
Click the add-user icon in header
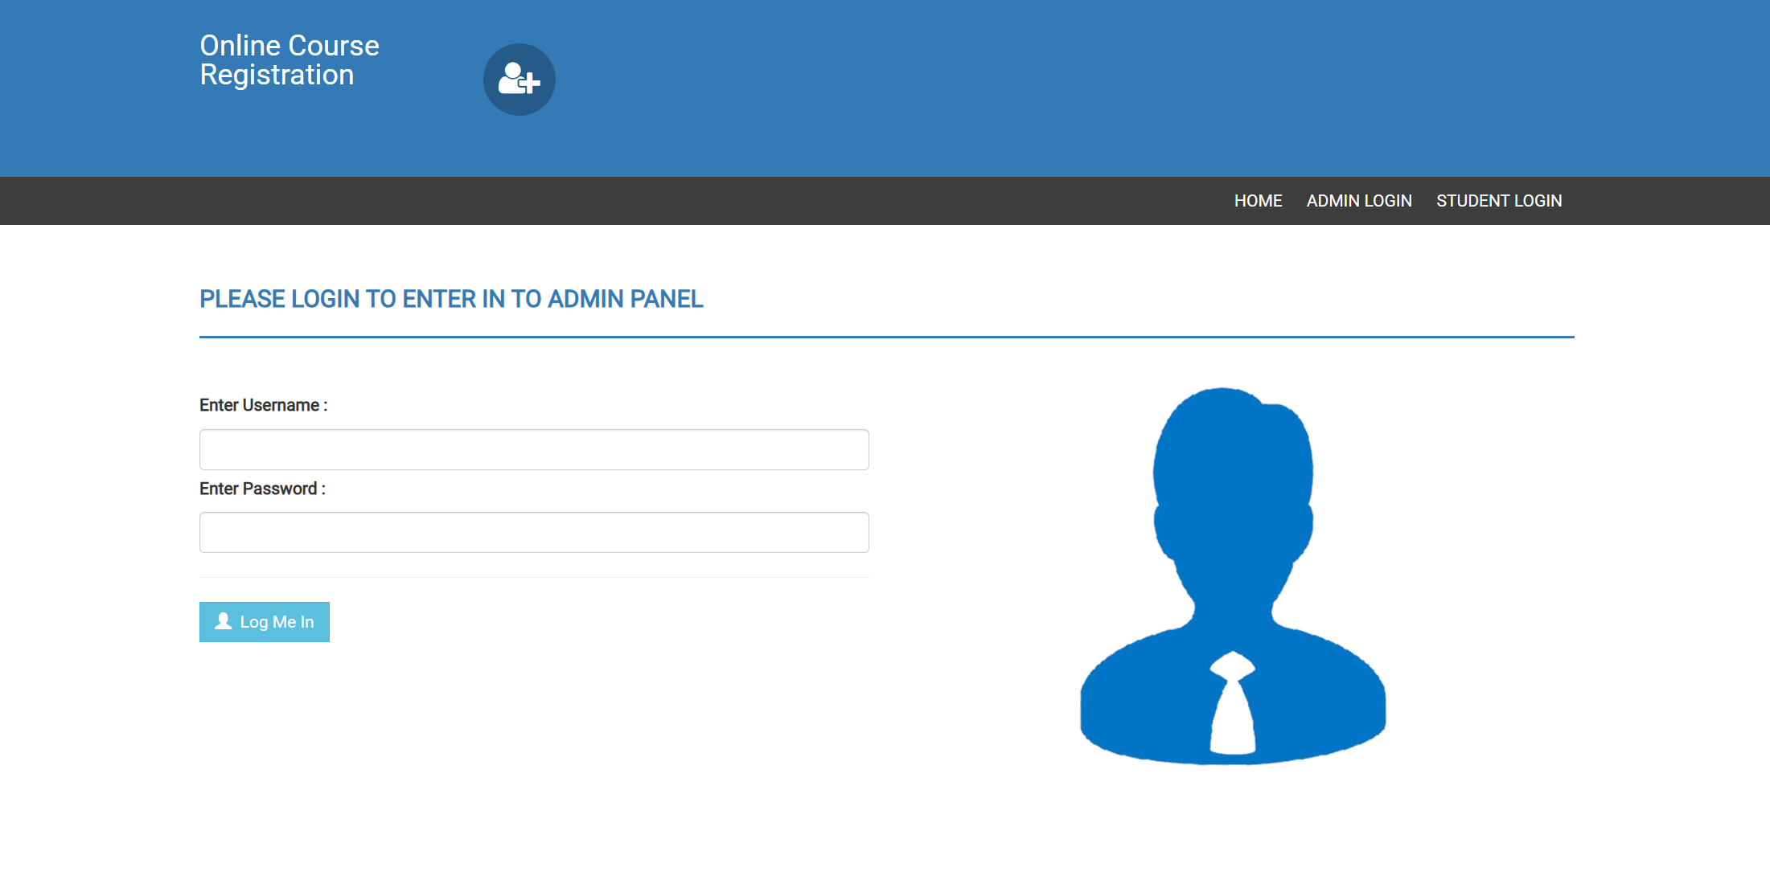pyautogui.click(x=519, y=80)
